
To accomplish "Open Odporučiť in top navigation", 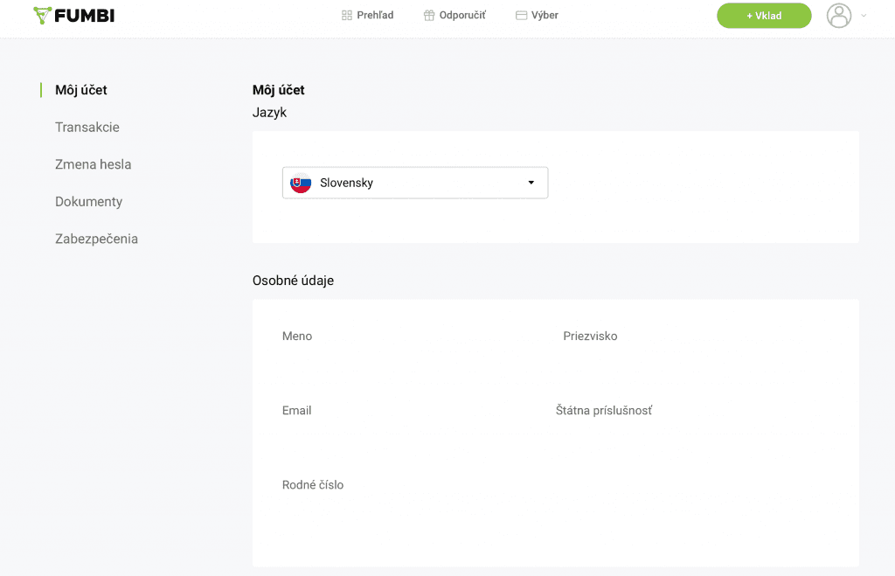I will coord(462,15).
